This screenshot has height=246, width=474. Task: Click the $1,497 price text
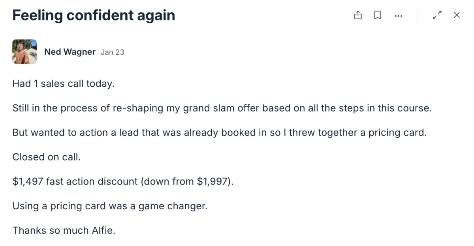click(27, 181)
